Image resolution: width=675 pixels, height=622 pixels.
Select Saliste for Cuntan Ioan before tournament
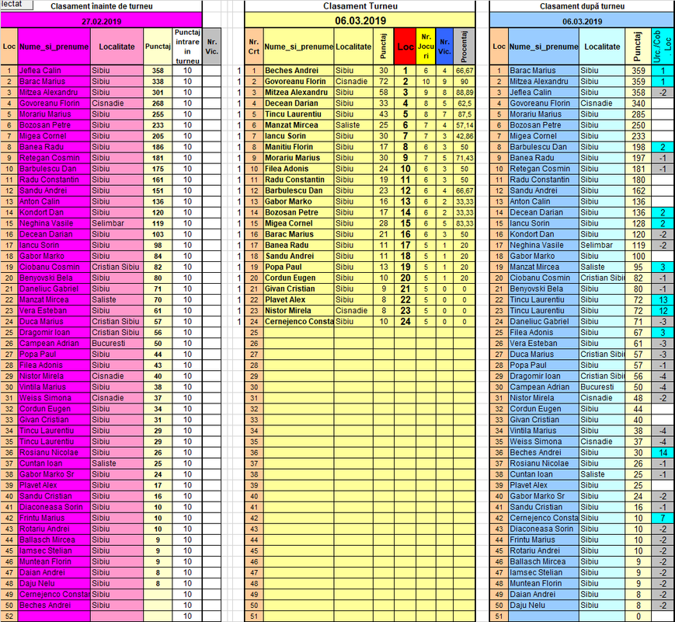117,463
